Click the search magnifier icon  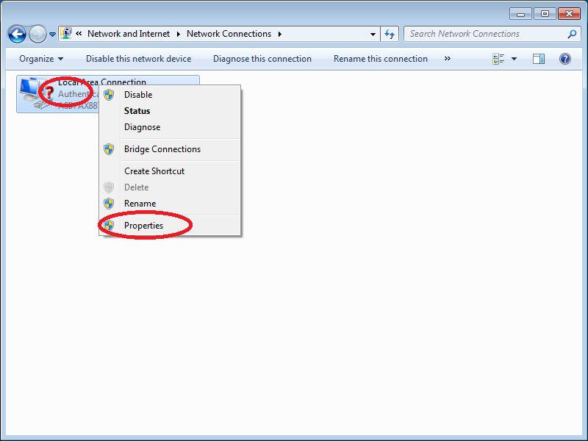tap(572, 34)
